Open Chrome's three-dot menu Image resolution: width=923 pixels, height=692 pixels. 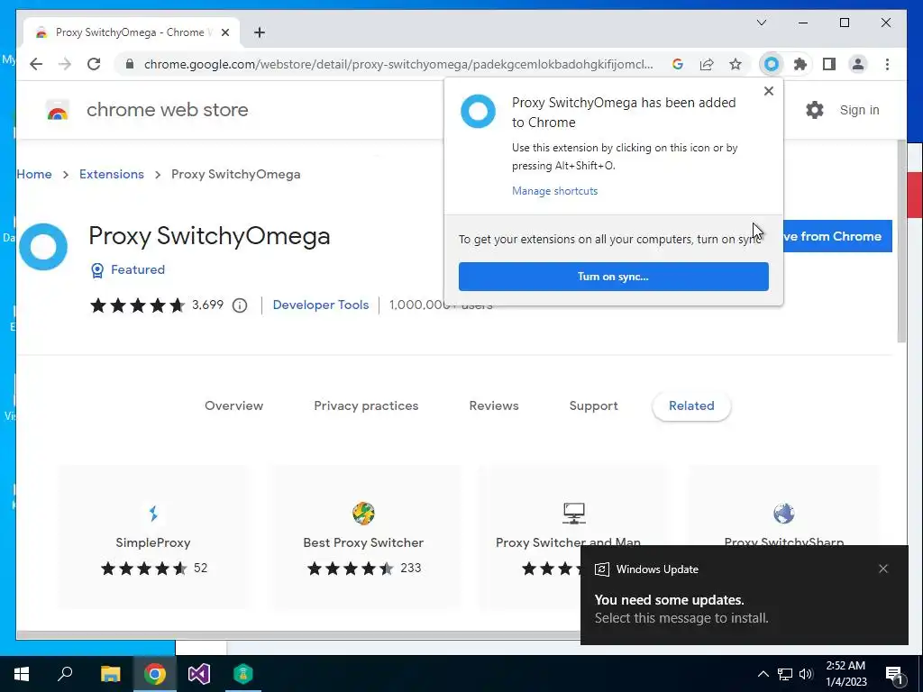pyautogui.click(x=887, y=64)
